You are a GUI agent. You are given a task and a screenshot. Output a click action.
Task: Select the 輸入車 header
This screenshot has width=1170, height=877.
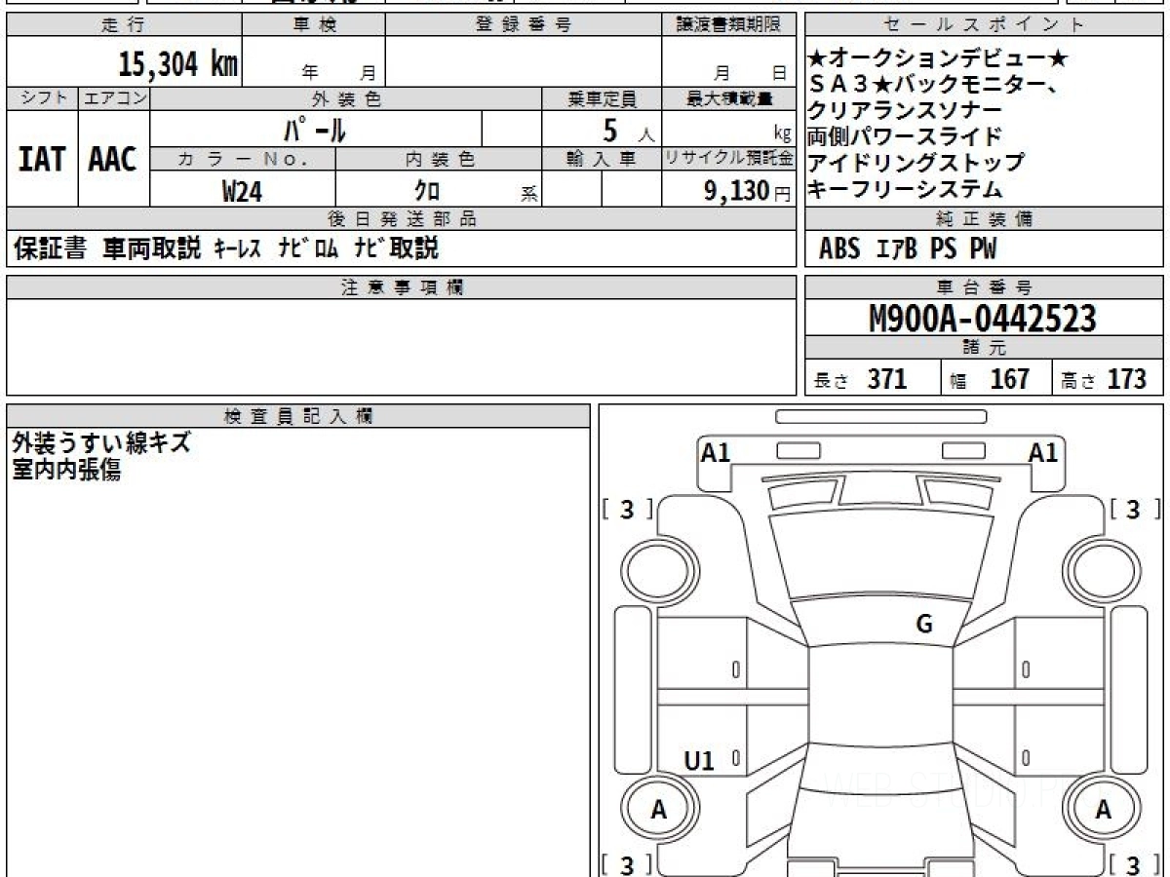click(x=602, y=159)
